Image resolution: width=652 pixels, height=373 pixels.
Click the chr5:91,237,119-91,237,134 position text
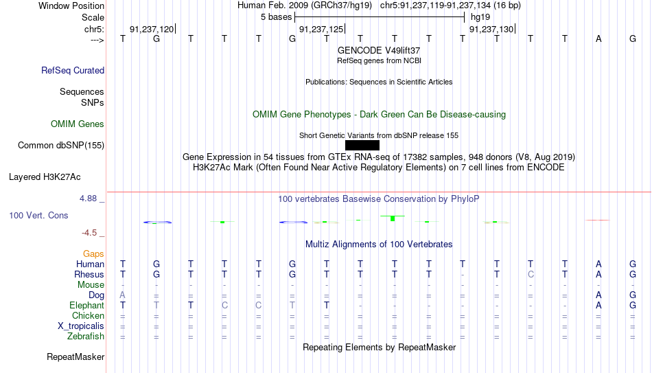pyautogui.click(x=450, y=5)
